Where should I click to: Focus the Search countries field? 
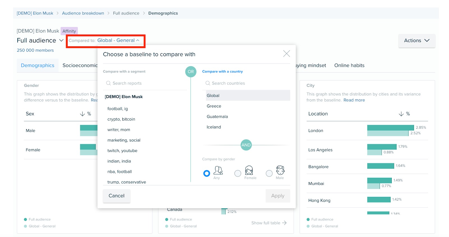[x=246, y=83]
